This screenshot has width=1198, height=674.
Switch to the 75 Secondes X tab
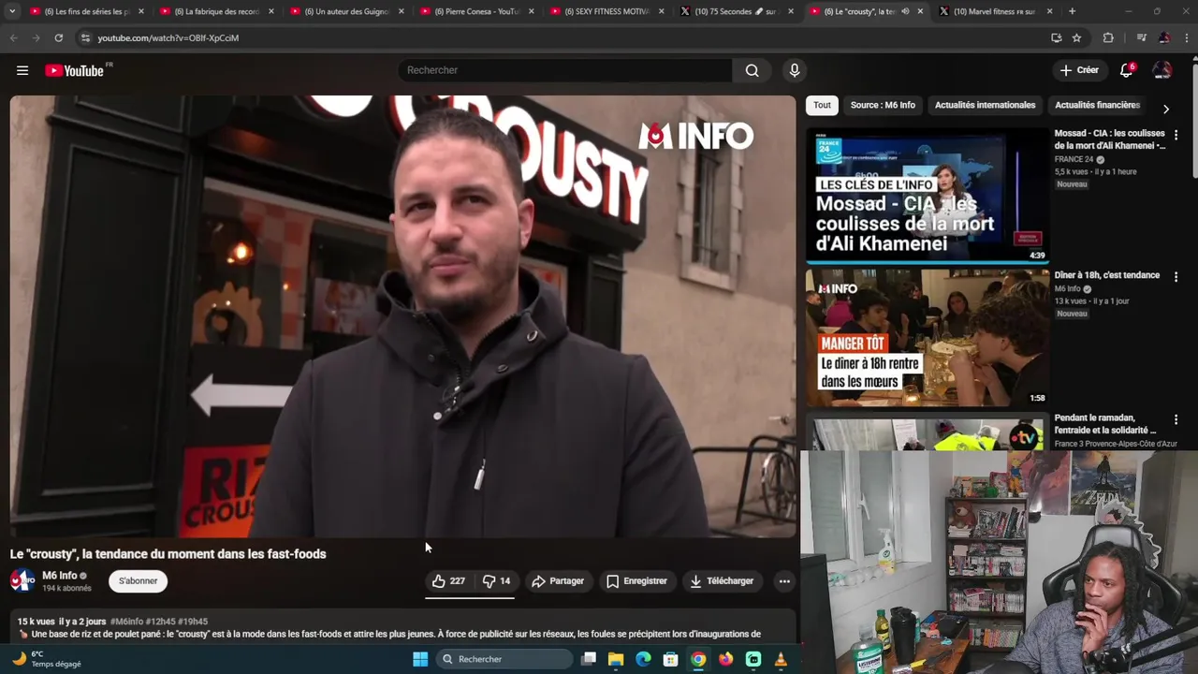(x=736, y=11)
